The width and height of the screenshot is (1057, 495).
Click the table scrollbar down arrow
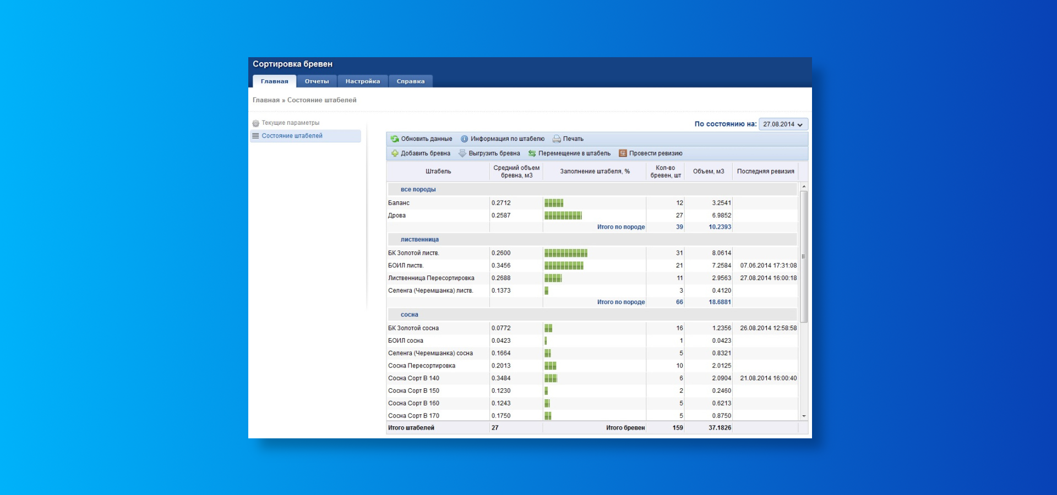(x=804, y=416)
